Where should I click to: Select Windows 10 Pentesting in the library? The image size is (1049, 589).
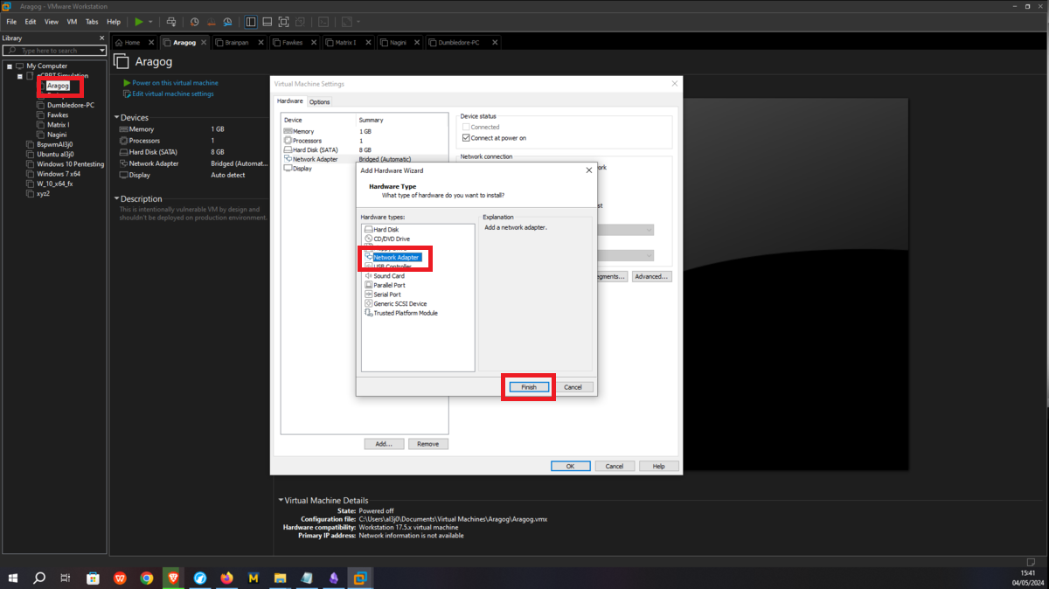point(70,163)
